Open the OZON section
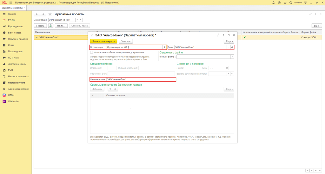325x174 pixels. coord(11,95)
